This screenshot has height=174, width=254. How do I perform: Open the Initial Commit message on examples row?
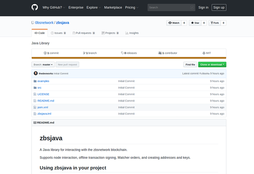coord(126,81)
